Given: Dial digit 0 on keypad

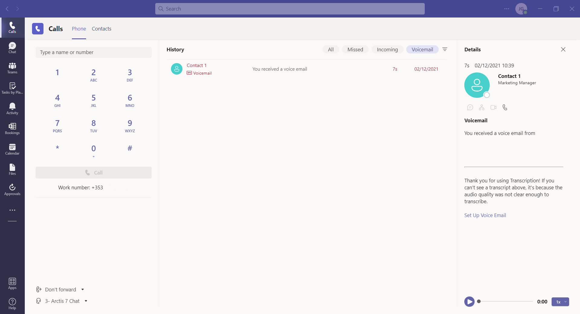Looking at the screenshot, I should click(94, 151).
